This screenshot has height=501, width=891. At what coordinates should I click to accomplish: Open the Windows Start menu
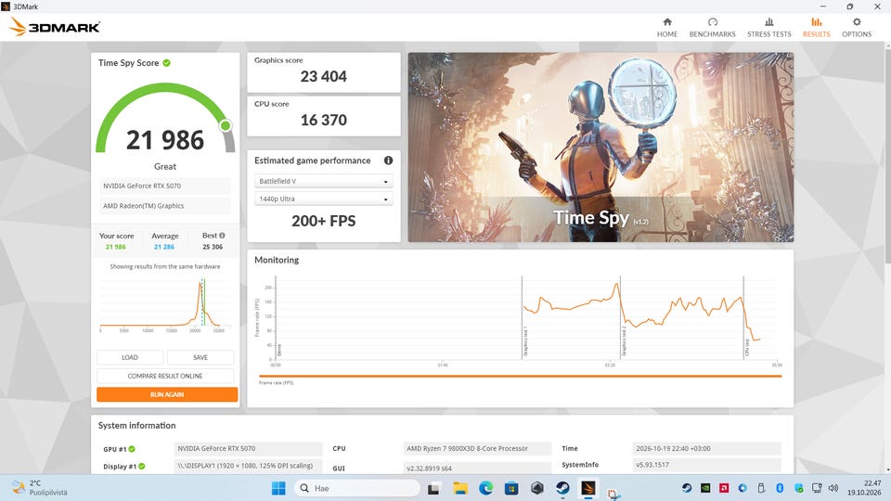tap(278, 488)
